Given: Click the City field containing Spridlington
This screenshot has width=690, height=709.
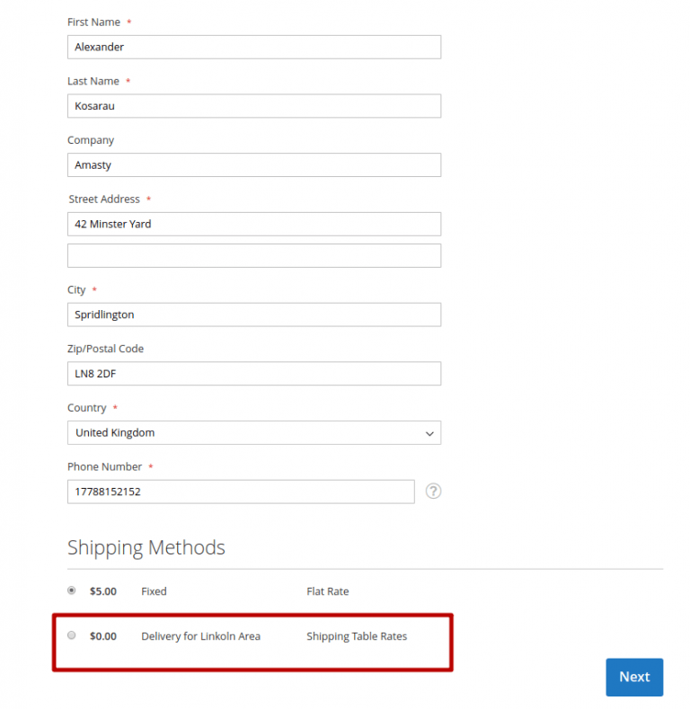Looking at the screenshot, I should 253,315.
